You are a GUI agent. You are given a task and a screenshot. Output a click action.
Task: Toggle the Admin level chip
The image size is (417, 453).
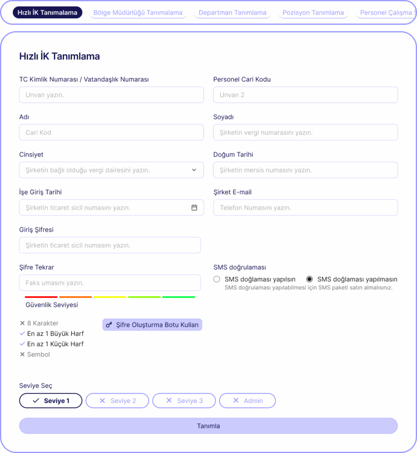(247, 401)
